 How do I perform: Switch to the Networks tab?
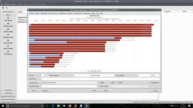coord(44,13)
